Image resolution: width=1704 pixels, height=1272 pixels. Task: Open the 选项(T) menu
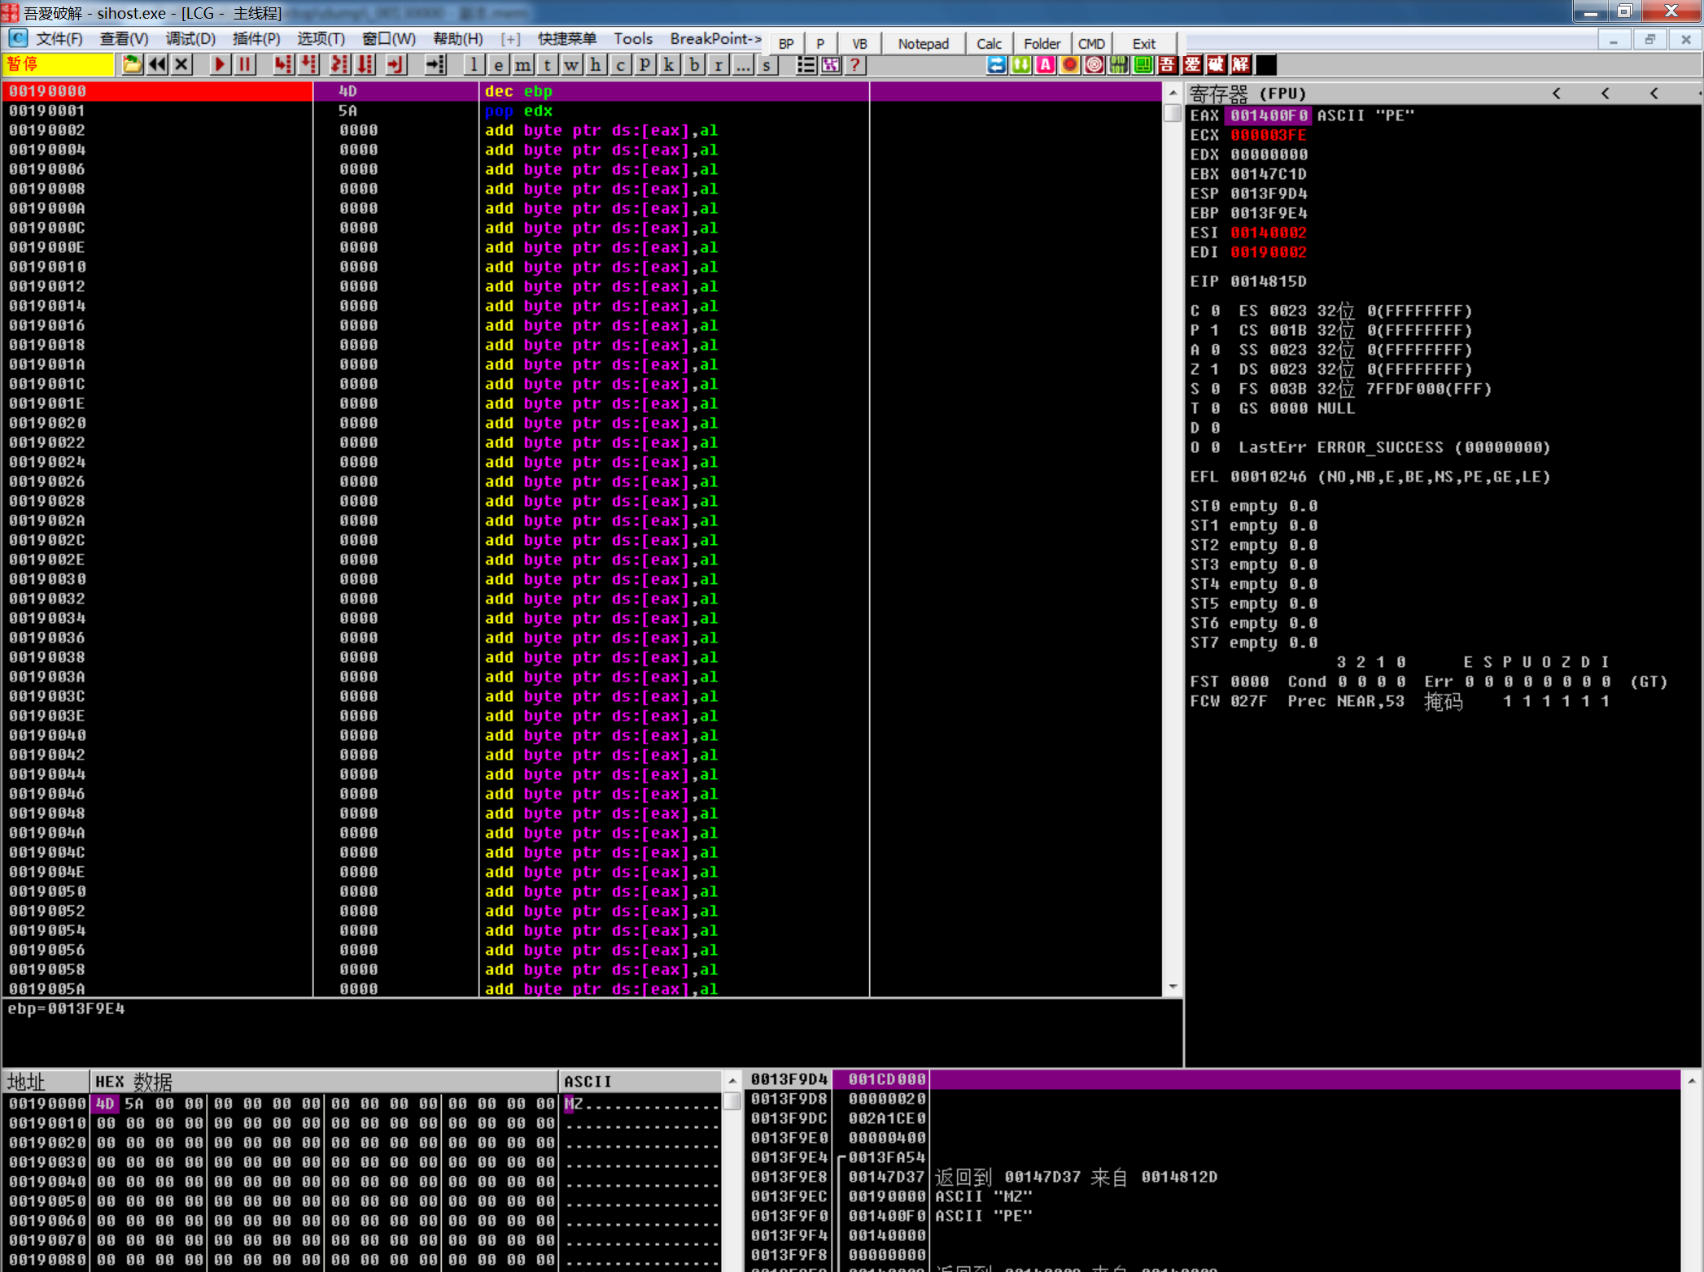pos(321,38)
